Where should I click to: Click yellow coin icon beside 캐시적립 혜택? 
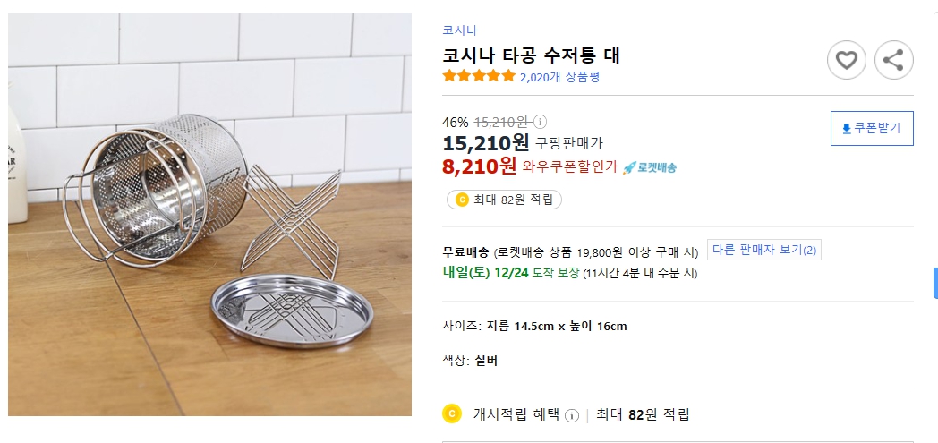click(x=452, y=413)
